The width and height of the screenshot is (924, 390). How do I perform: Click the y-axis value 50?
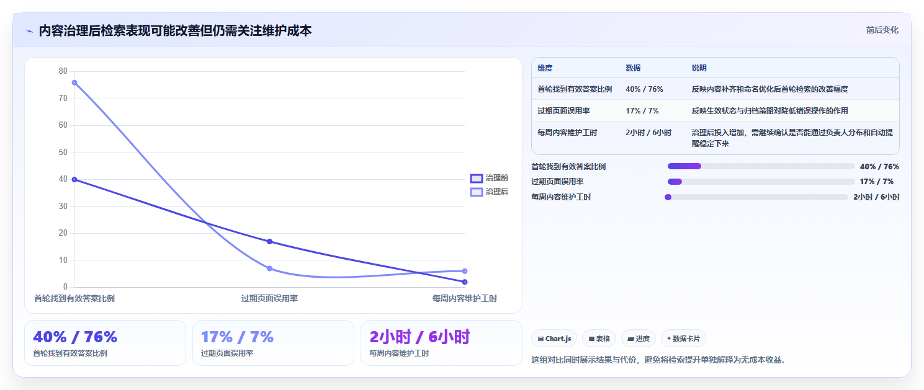[63, 153]
